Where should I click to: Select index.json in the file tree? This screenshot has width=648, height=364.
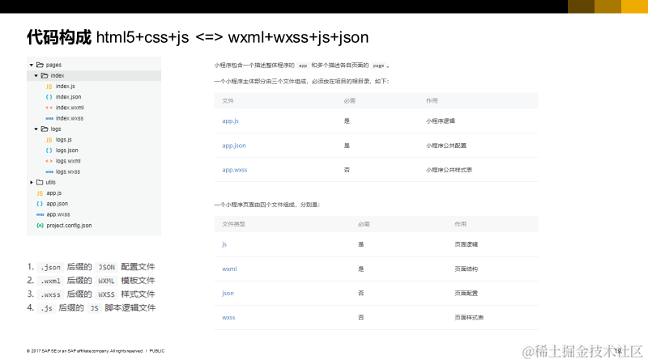pyautogui.click(x=69, y=97)
